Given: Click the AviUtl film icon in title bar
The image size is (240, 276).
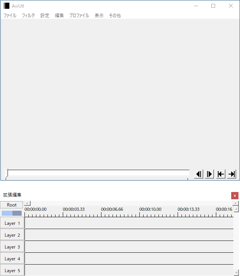Looking at the screenshot, I should (7, 6).
